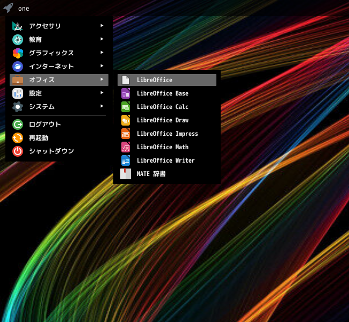Launch LibreOffice Calc
Viewport: 349px width, 322px height.
(x=167, y=107)
